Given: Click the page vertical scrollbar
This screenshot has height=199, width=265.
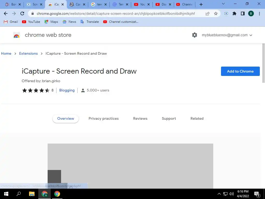Looking at the screenshot, I should click(x=263, y=63).
